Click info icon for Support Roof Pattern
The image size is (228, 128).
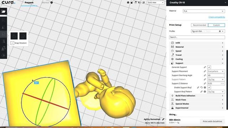pyautogui.click(x=205, y=92)
